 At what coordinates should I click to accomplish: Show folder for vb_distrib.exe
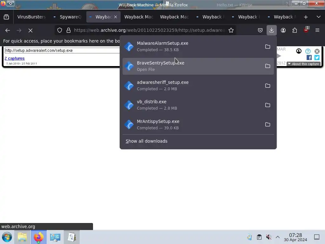point(268,105)
